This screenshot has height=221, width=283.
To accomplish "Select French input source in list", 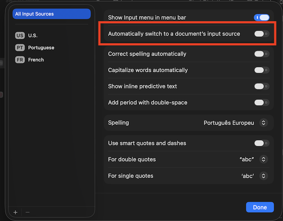I will 36,60.
